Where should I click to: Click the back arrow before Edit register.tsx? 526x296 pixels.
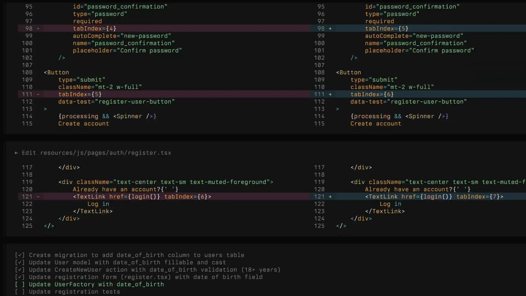click(x=16, y=153)
